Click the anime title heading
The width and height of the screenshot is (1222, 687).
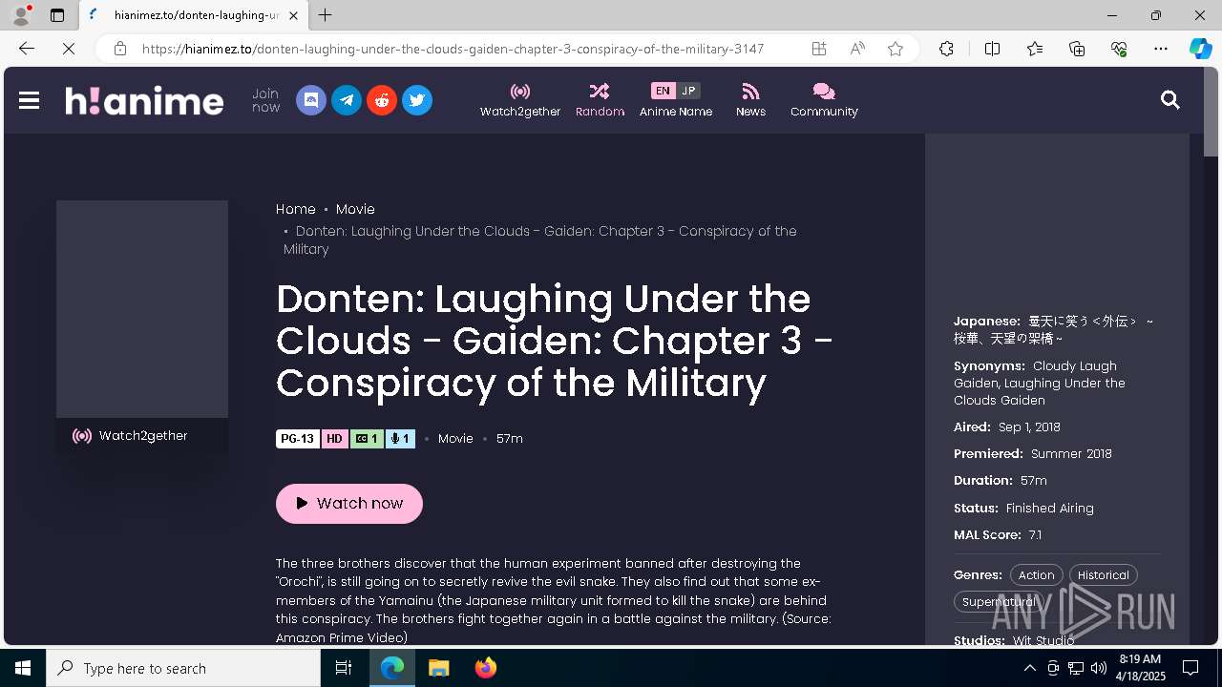point(555,341)
